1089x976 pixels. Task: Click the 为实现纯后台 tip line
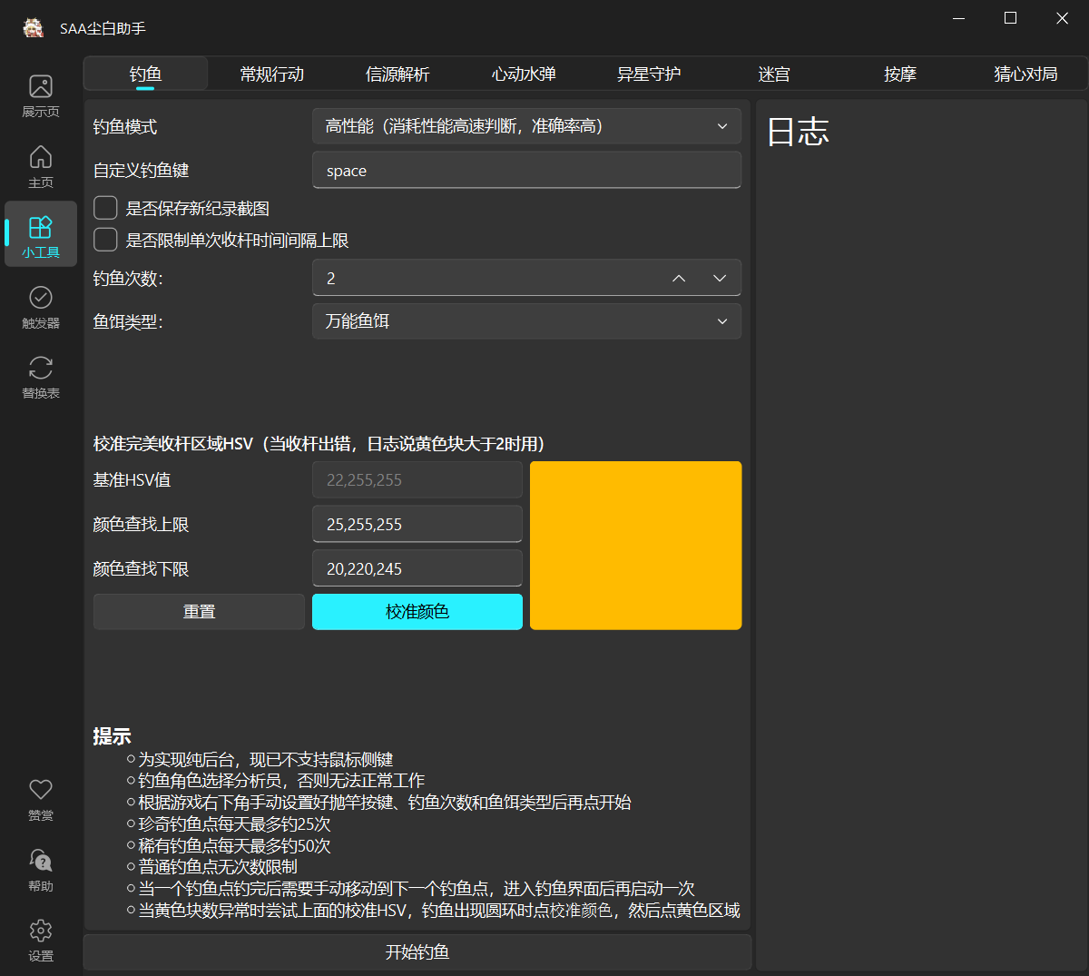click(266, 760)
